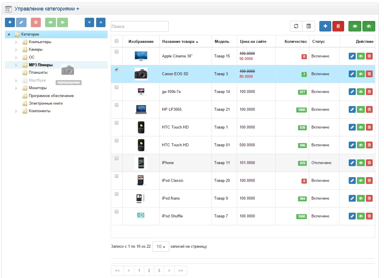The width and height of the screenshot is (384, 278).
Task: Click the column list view icon
Action: (x=309, y=26)
